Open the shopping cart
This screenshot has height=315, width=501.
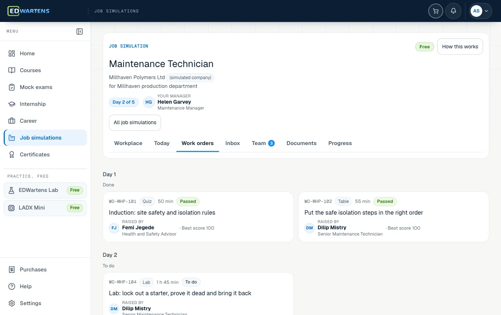[436, 11]
